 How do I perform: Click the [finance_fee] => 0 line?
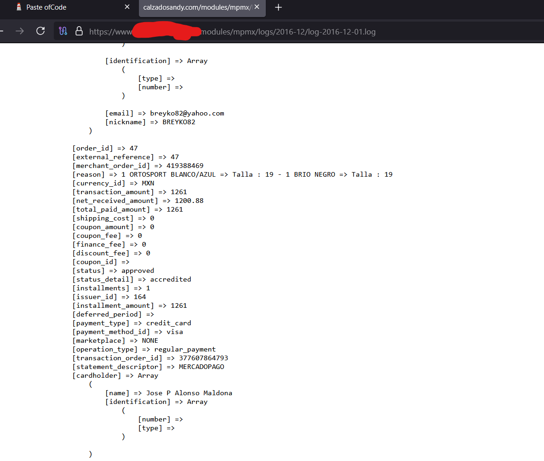click(x=109, y=244)
